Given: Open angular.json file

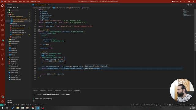Looking at the screenshot, I should [14, 64].
